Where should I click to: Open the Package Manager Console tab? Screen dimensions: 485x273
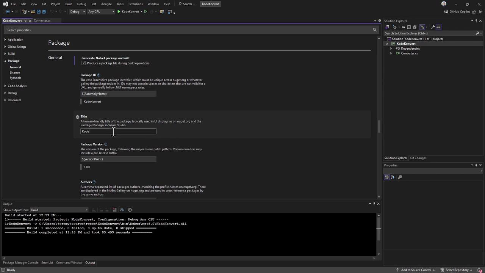[21, 263]
